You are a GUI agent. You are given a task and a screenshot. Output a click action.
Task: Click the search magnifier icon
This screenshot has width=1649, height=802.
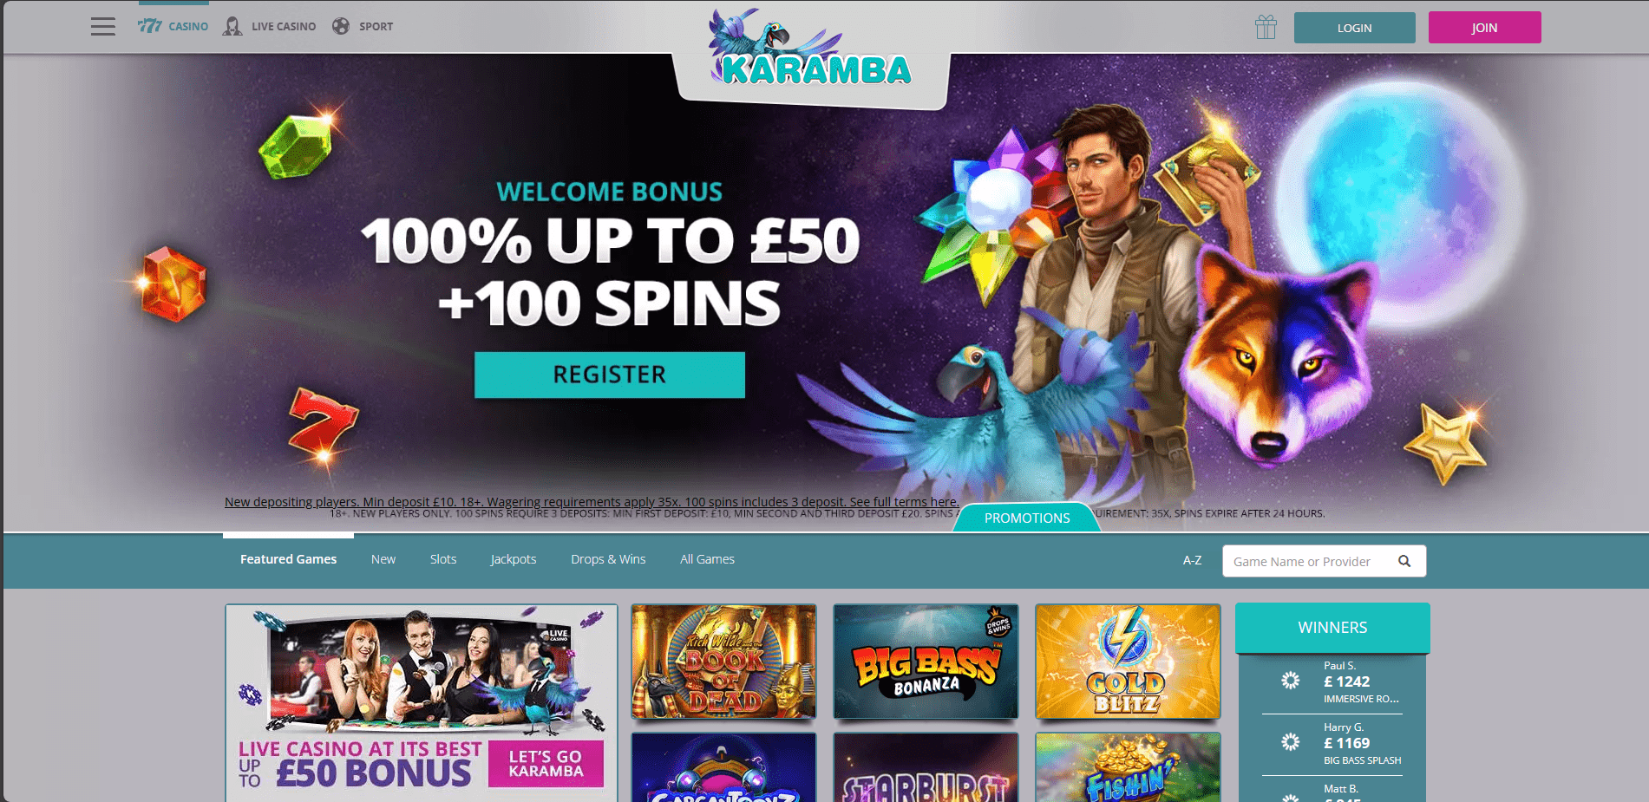[1404, 561]
